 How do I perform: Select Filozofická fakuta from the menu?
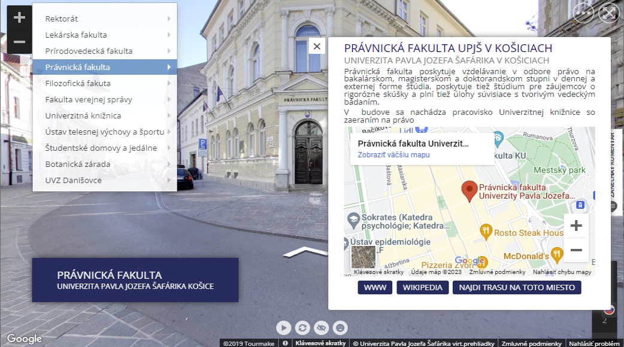[x=105, y=84]
